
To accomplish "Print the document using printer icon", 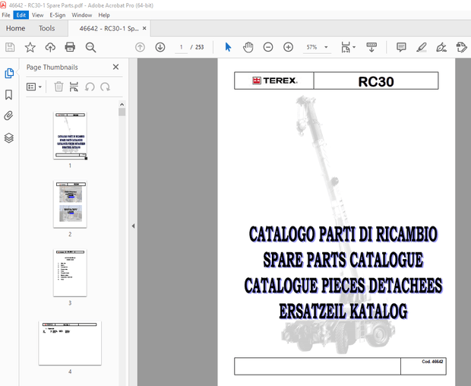I will (x=70, y=47).
